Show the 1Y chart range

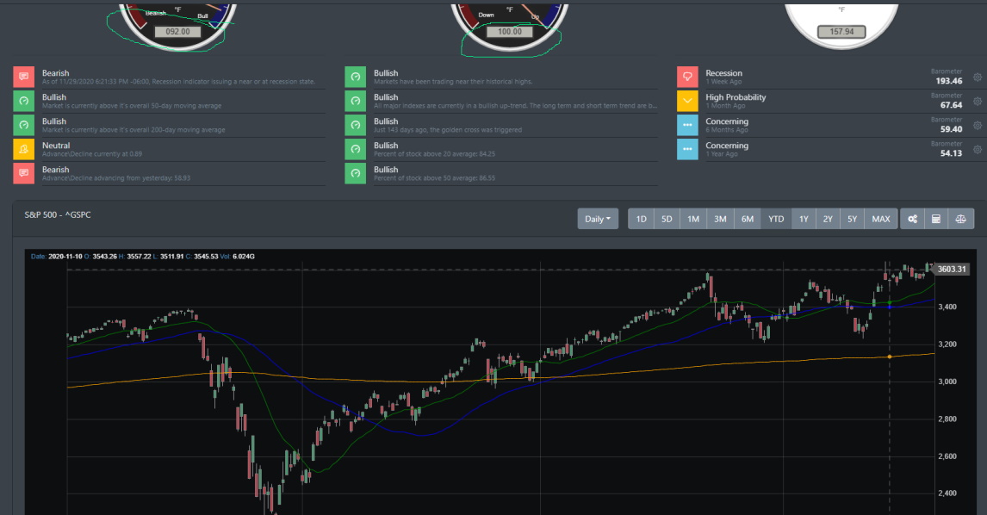click(x=804, y=219)
